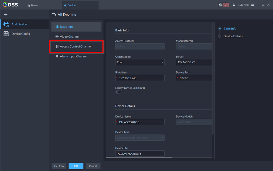Click the Add Device sidebar icon
273x171 pixels.
click(x=6, y=24)
